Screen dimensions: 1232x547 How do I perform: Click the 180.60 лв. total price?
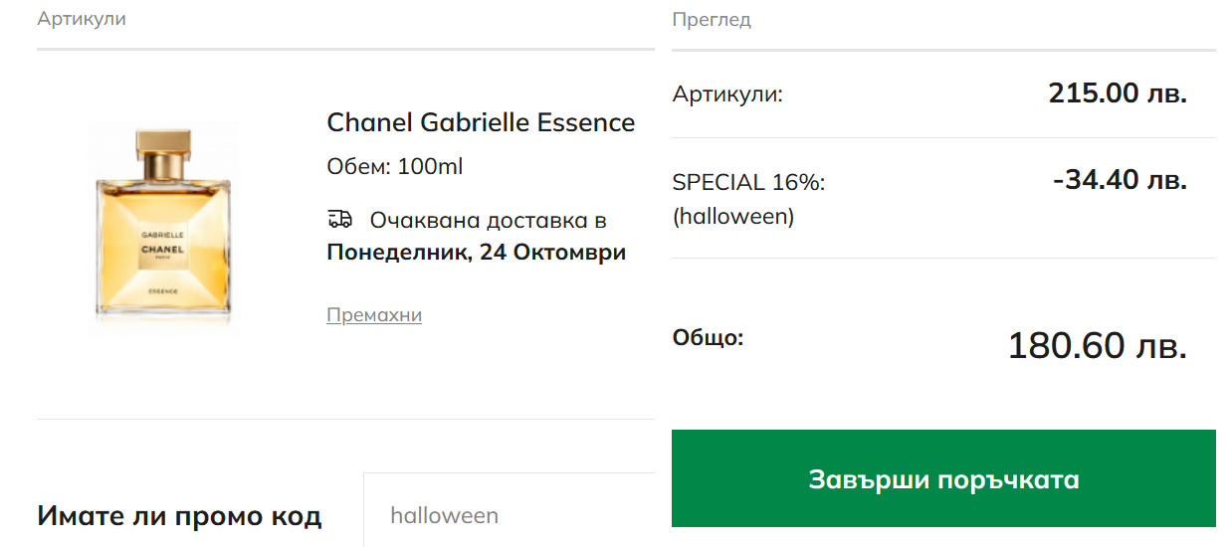click(1097, 346)
